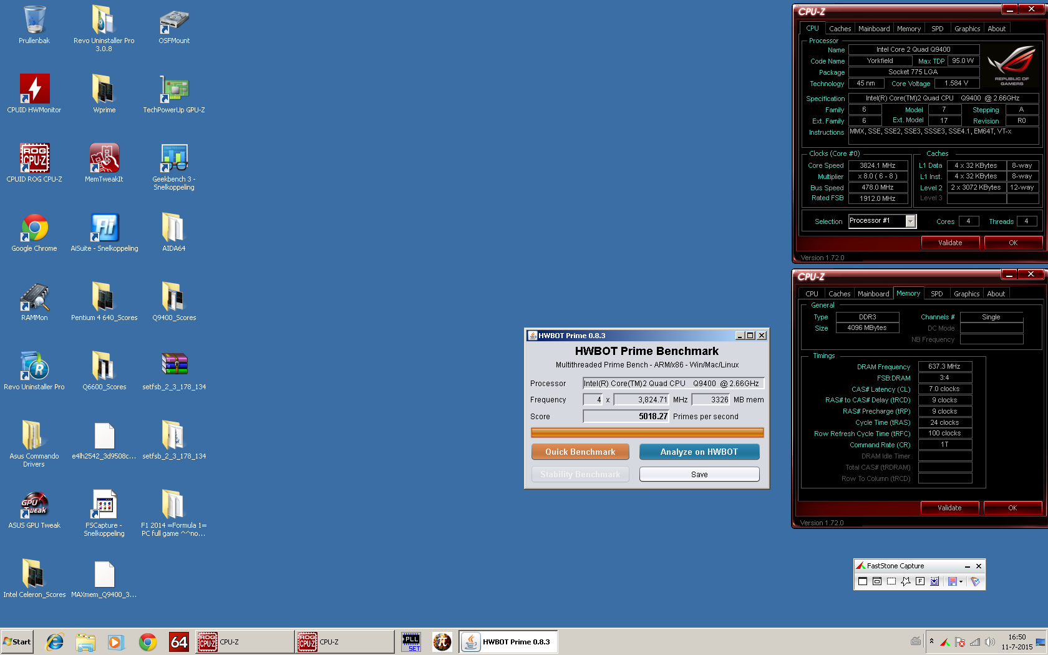
Task: Select CPUID ROG CPU-Z desktop icon
Action: (x=34, y=163)
